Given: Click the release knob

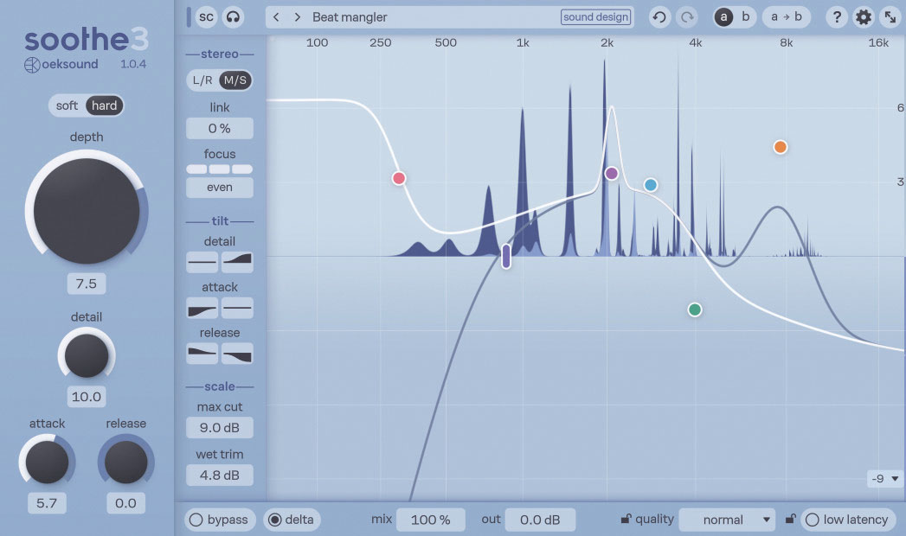Looking at the screenshot, I should click(126, 463).
